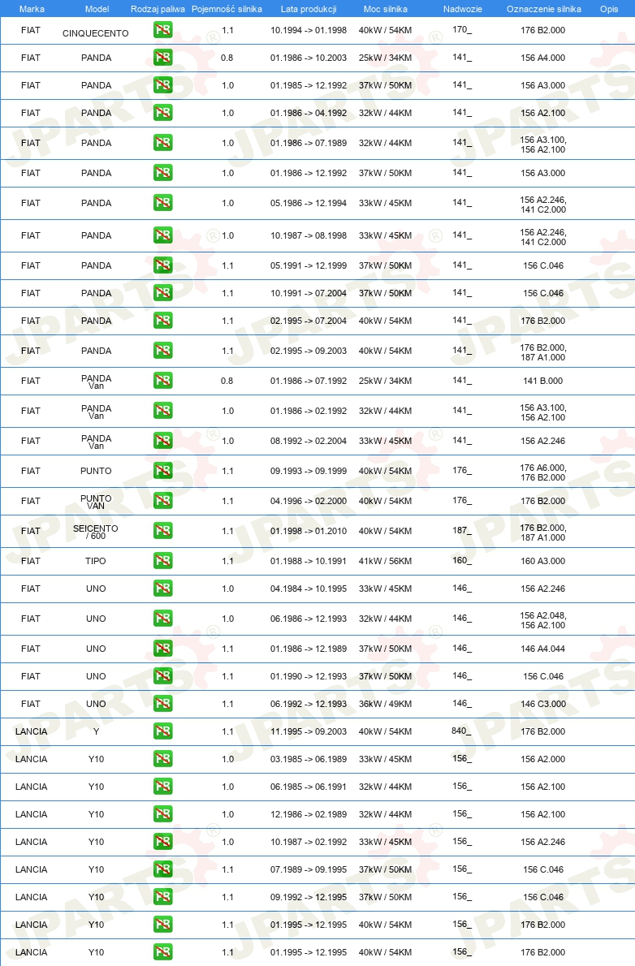Click the Marka column header
The height and width of the screenshot is (966, 635).
32,9
